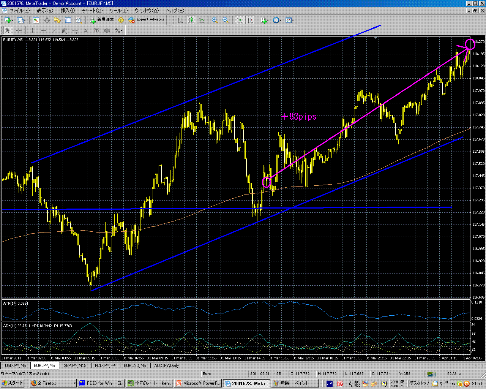The height and width of the screenshot is (389, 486).
Task: Select the Fibonacci retracement tool
Action: (75, 31)
